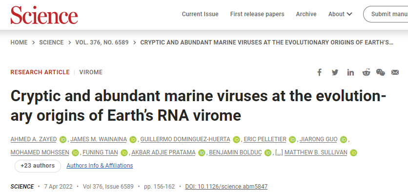Screen dimensions: 408x193
Task: Open Authors Info & Affiliations link
Action: pos(100,166)
